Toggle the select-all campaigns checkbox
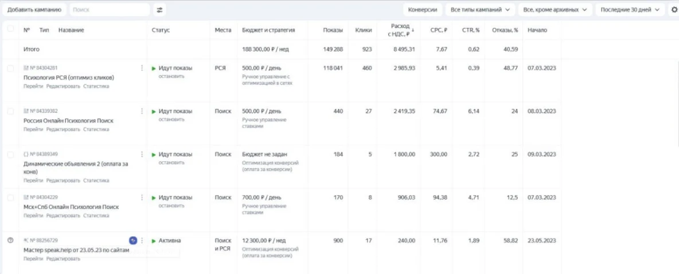Screen dimensions: 679x274 pyautogui.click(x=10, y=30)
